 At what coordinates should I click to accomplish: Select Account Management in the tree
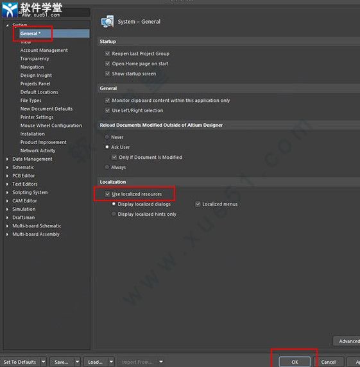(x=44, y=51)
